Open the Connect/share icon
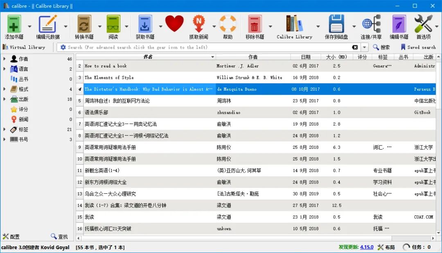The width and height of the screenshot is (442, 253). point(371,24)
